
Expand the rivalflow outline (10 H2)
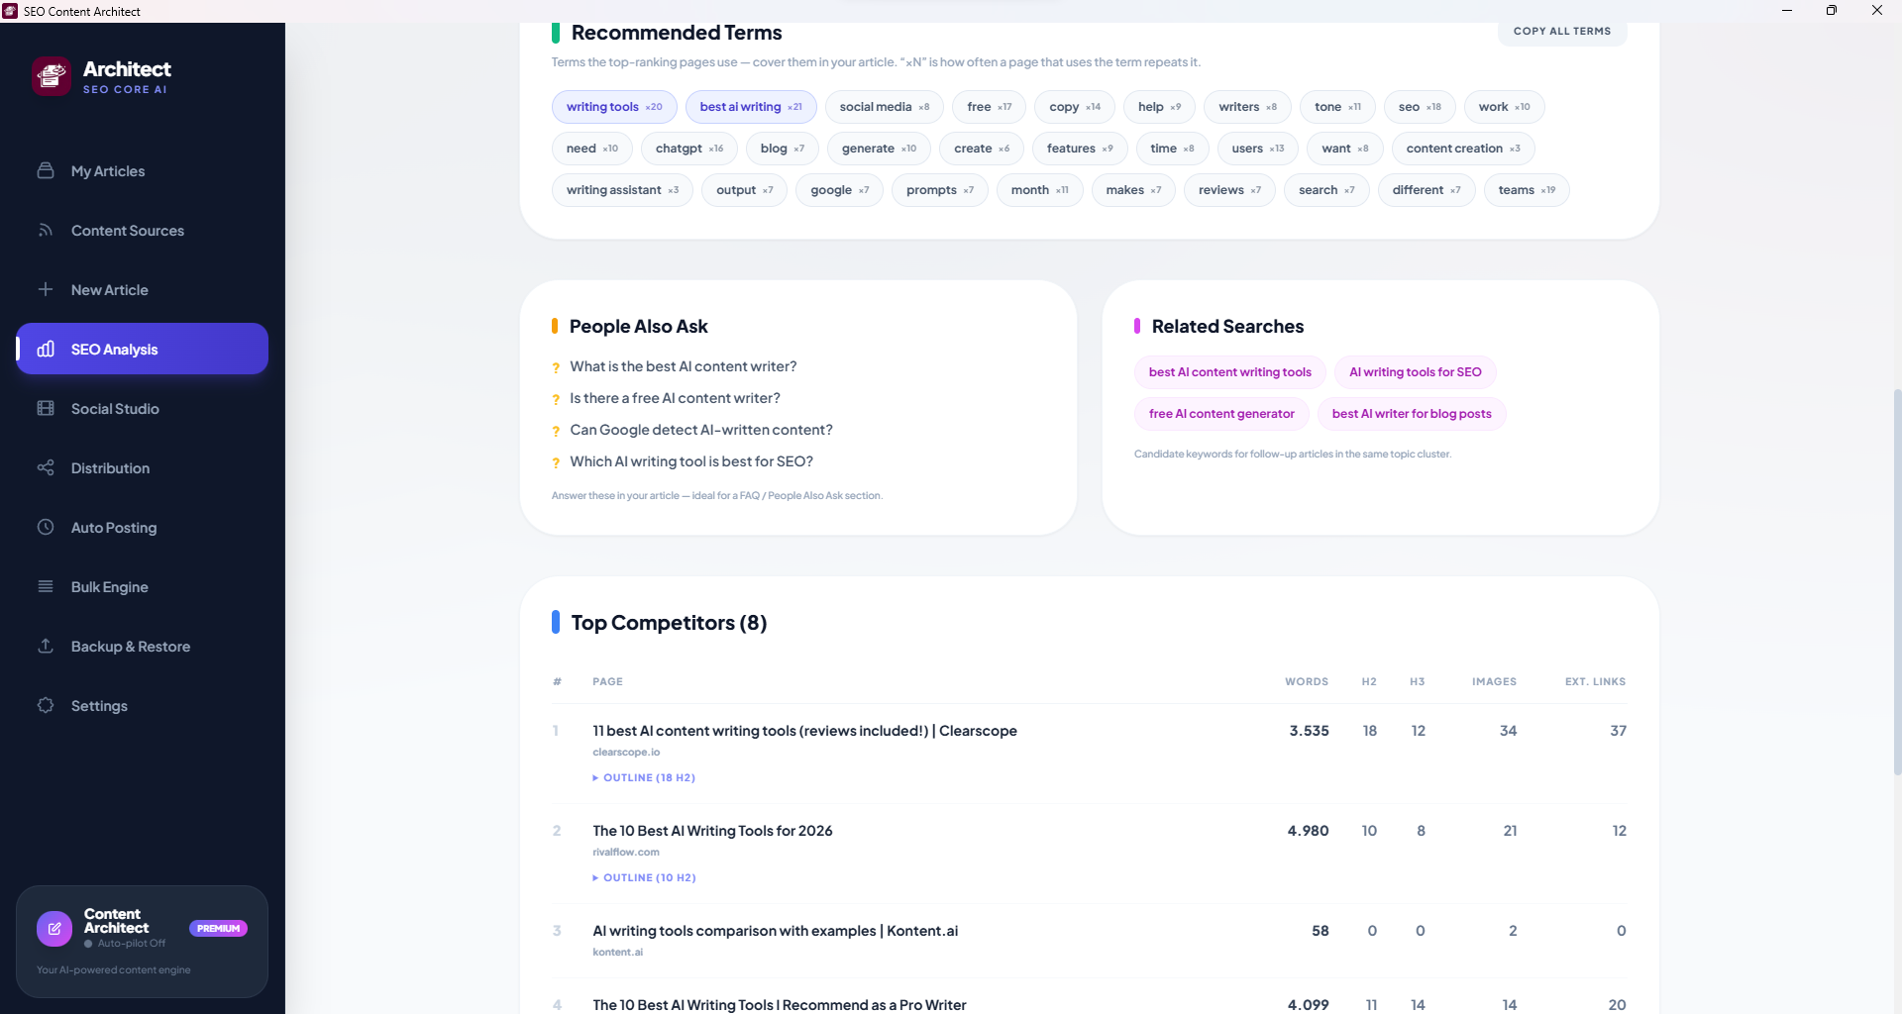644,878
